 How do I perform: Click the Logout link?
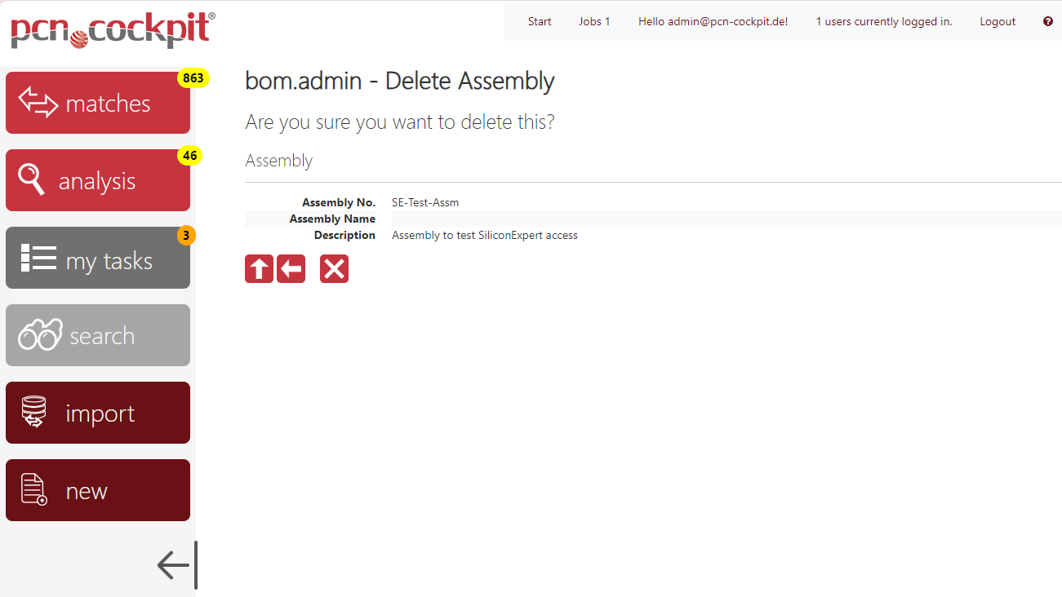click(x=998, y=21)
